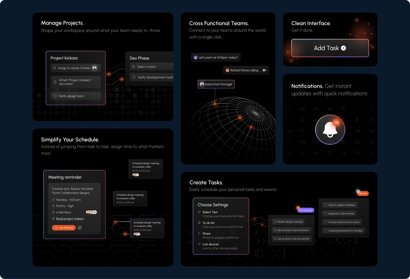Click Richard Stone's avatar
This screenshot has width=410, height=279.
(x=227, y=70)
